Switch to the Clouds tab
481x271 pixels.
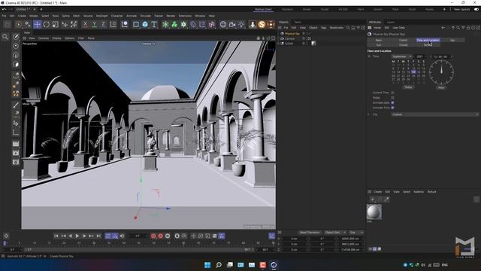[x=404, y=45]
